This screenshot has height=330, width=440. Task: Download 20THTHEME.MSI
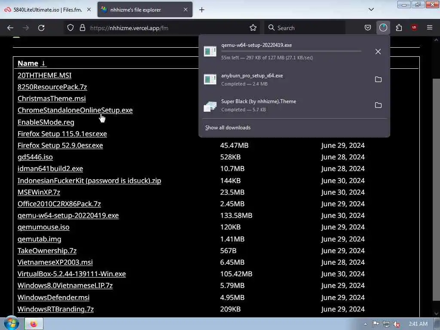(44, 75)
